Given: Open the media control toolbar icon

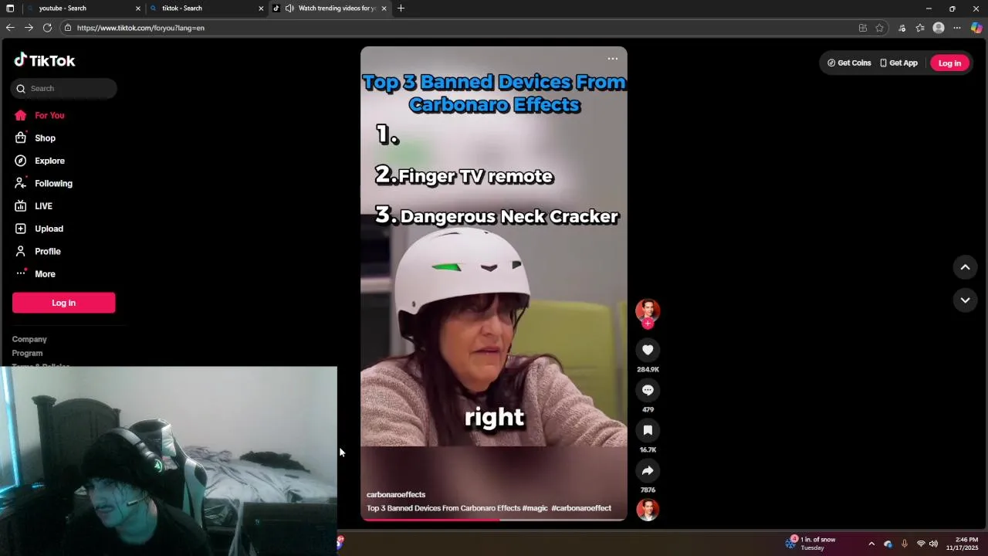Looking at the screenshot, I should pyautogui.click(x=902, y=28).
